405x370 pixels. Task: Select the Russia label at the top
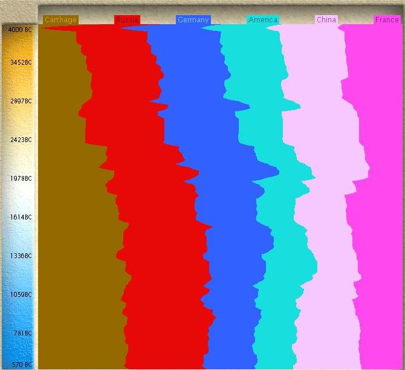click(127, 20)
